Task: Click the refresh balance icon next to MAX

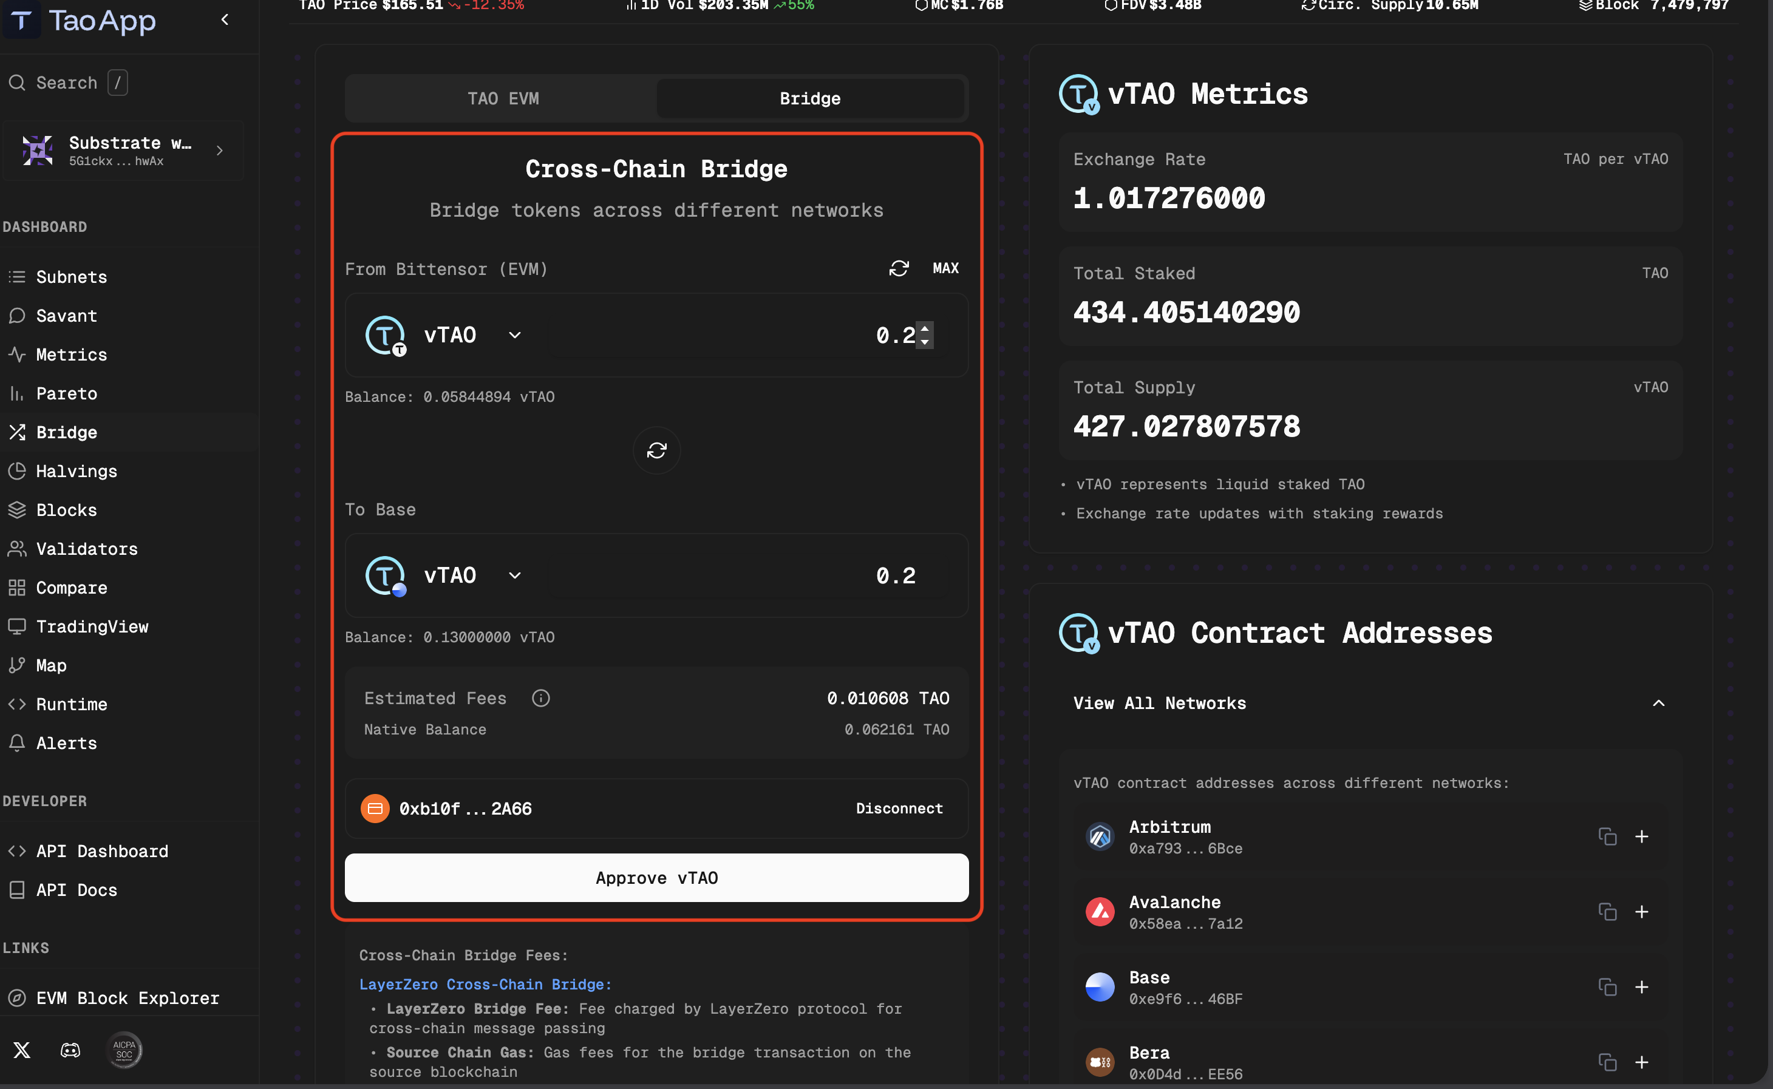Action: 899,268
